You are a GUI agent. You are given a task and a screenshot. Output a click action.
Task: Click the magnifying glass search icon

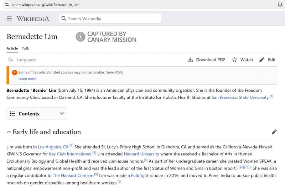coord(64,18)
